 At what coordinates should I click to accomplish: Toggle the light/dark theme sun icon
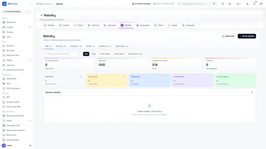(x=247, y=4)
